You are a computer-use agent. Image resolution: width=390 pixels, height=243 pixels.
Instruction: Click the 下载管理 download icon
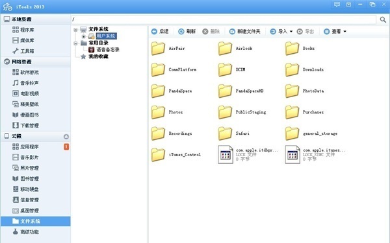pos(16,126)
